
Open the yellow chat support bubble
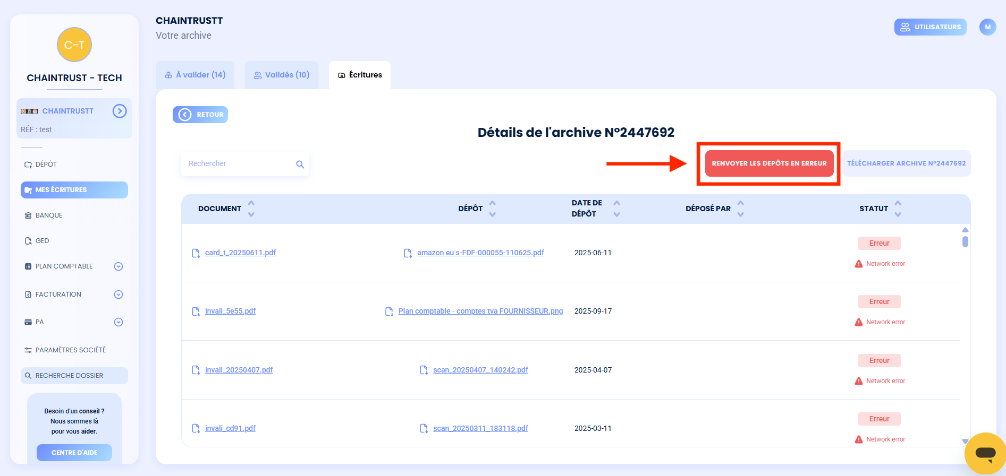click(x=985, y=453)
